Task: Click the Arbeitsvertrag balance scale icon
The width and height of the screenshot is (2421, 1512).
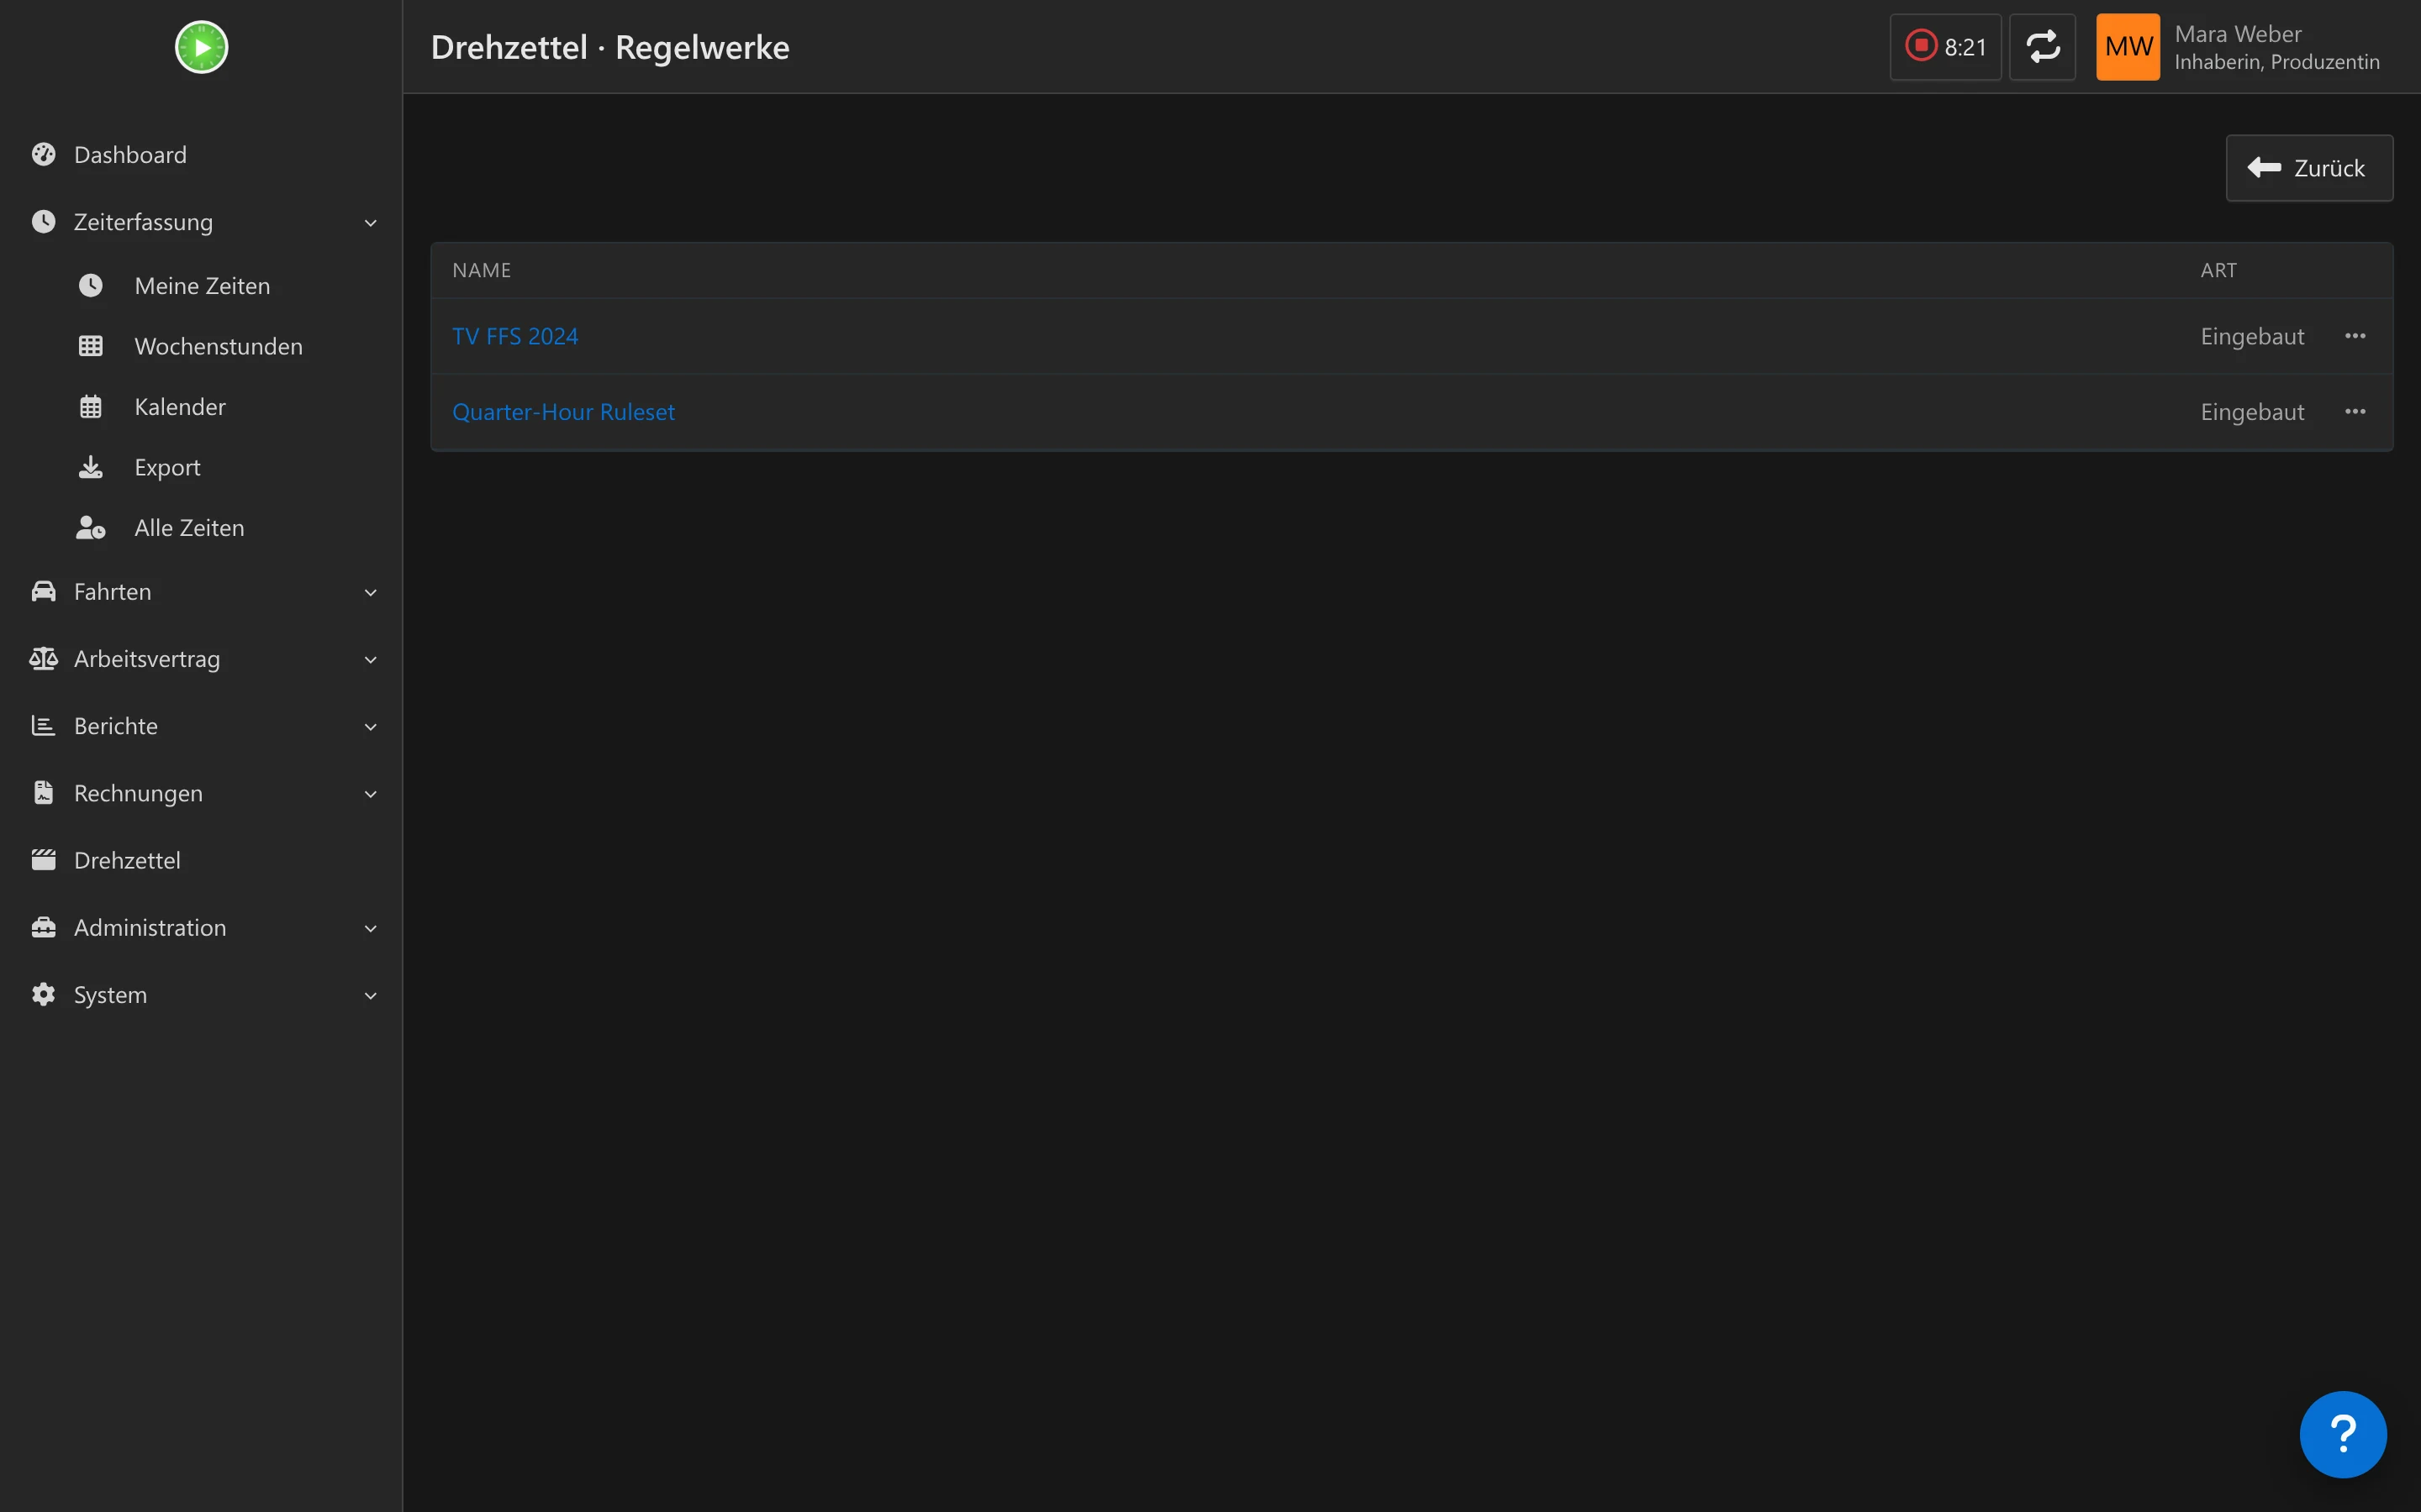Action: click(x=43, y=658)
